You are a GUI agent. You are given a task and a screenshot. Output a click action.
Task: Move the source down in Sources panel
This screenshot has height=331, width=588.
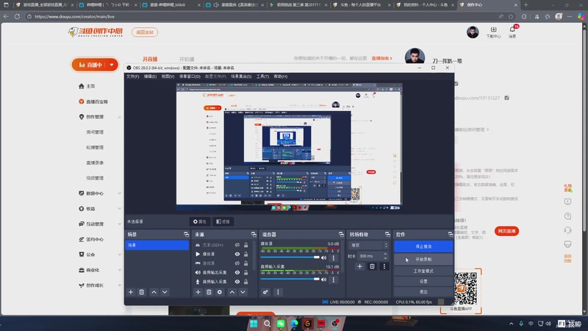243,292
